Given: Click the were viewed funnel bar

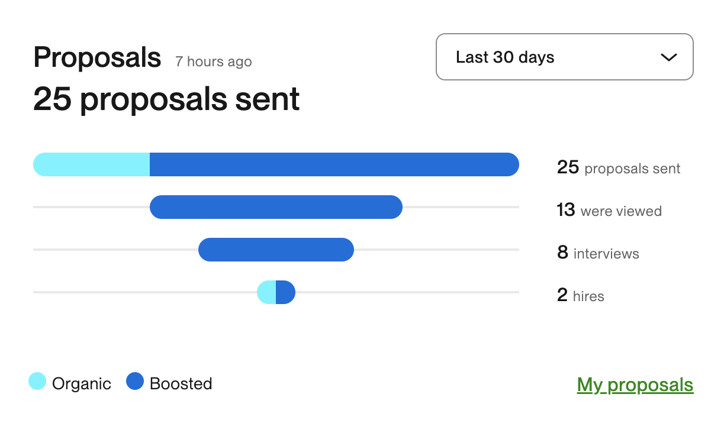Looking at the screenshot, I should [x=276, y=207].
